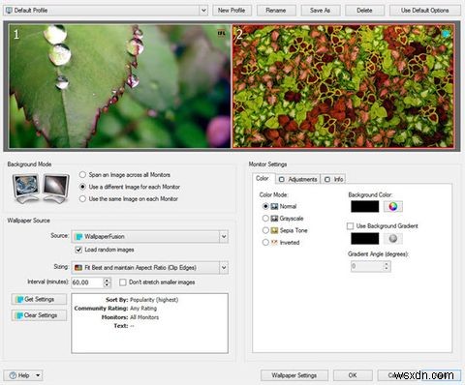The width and height of the screenshot is (465, 385).
Task: Open the Default Profile dropdown
Action: (203, 11)
